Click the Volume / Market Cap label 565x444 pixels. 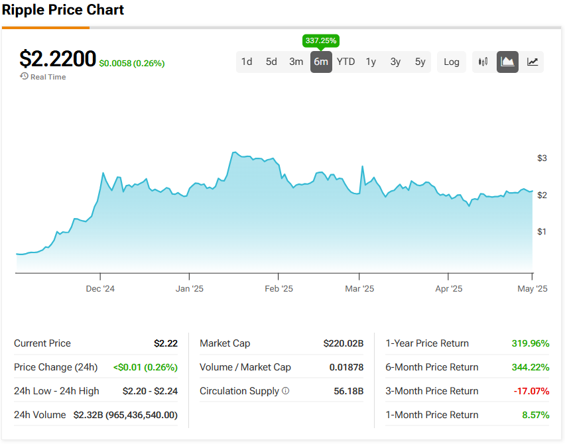(245, 367)
